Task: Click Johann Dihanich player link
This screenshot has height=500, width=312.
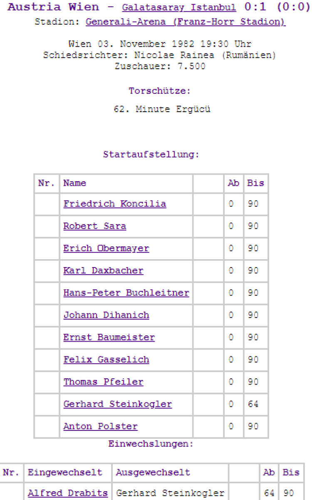Action: (106, 315)
